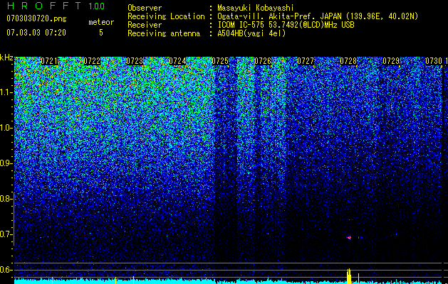Screen dimensions: 448x284
Task: Click the 0724 time marker
Action: tap(178, 61)
